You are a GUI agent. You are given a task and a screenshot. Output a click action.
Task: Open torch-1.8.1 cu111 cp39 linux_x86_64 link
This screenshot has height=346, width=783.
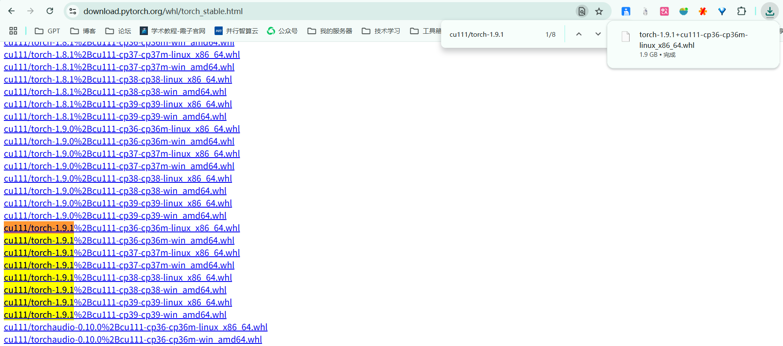[118, 104]
